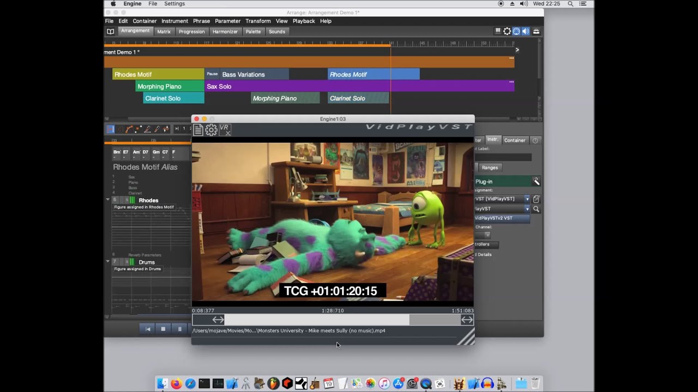Open the Transform menu

(258, 21)
